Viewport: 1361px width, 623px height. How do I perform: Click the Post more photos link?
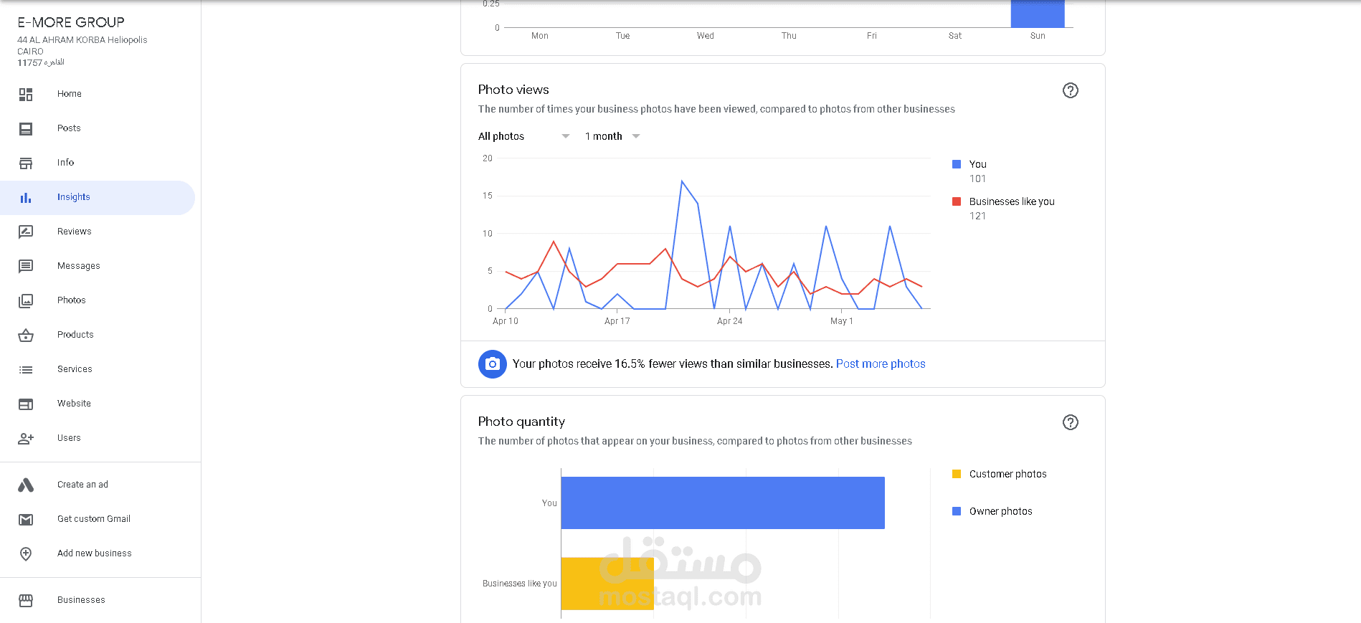pyautogui.click(x=881, y=364)
